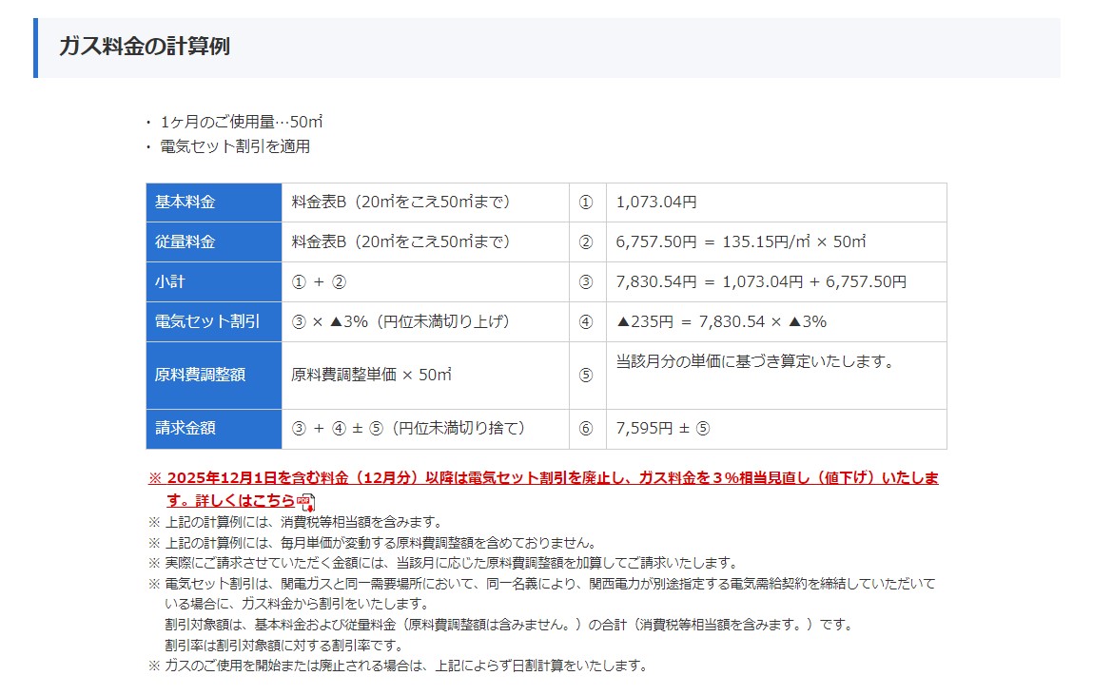The image size is (1093, 695).
Task: Click the ▲235円 discount value cell
Action: tap(721, 321)
